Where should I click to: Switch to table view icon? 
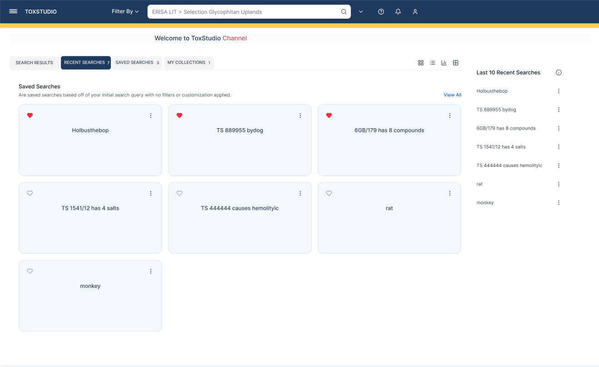coord(456,63)
